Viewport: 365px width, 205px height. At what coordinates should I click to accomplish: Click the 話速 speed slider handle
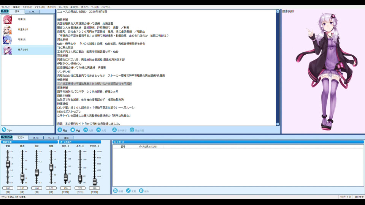[22, 177]
